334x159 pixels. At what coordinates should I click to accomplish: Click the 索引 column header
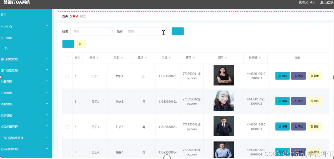click(x=77, y=58)
